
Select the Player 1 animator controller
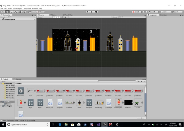[x=40, y=104]
